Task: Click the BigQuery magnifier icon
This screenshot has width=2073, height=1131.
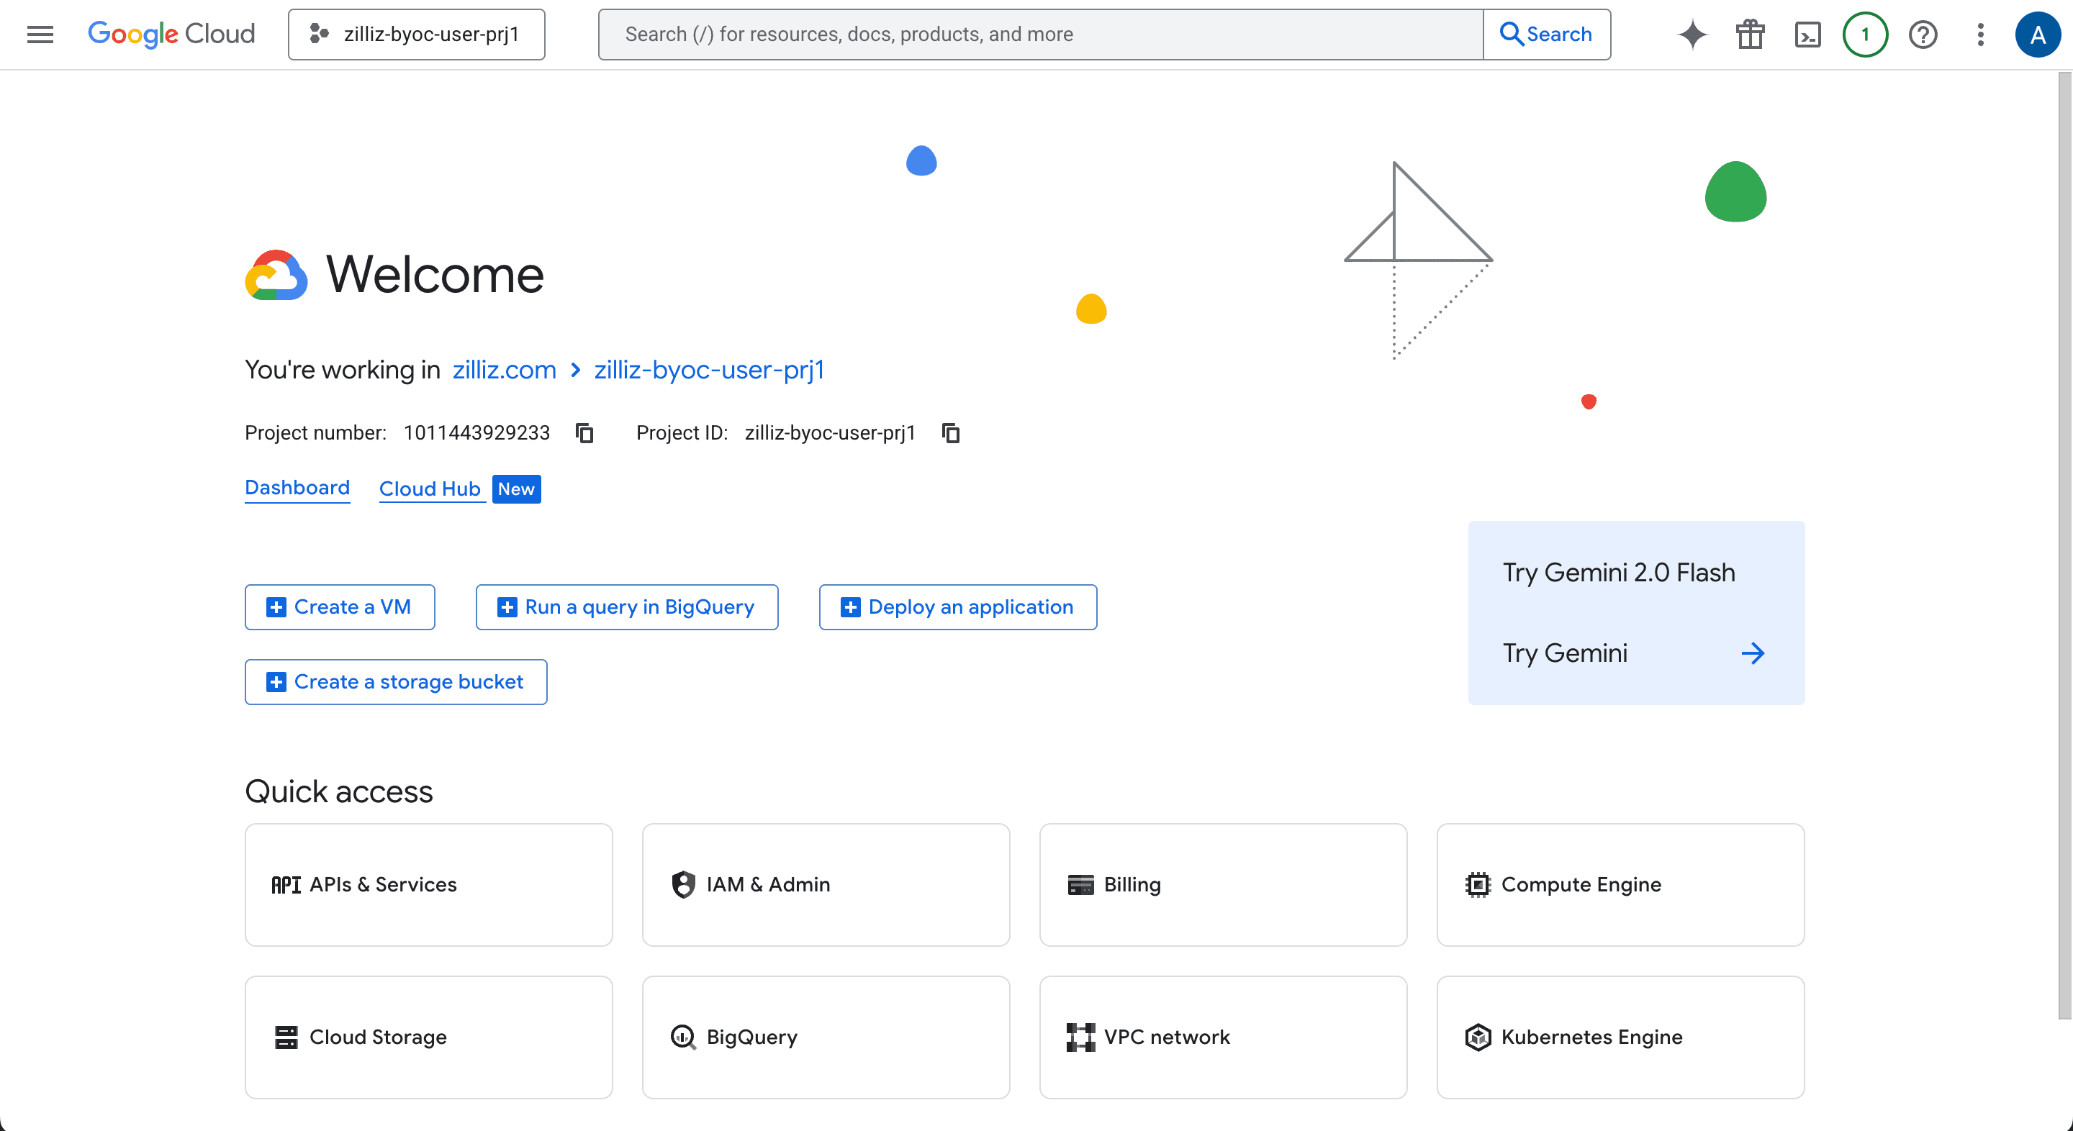Action: click(683, 1037)
